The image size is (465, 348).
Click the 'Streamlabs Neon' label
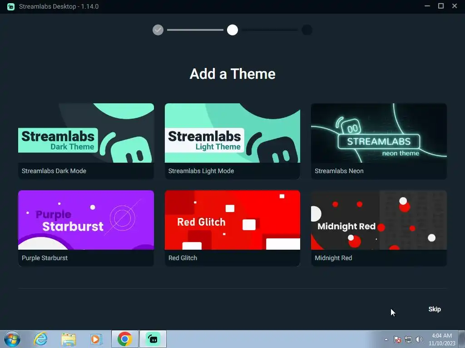[x=339, y=171]
